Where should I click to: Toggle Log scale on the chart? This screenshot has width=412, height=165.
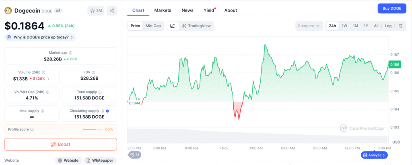tap(388, 26)
